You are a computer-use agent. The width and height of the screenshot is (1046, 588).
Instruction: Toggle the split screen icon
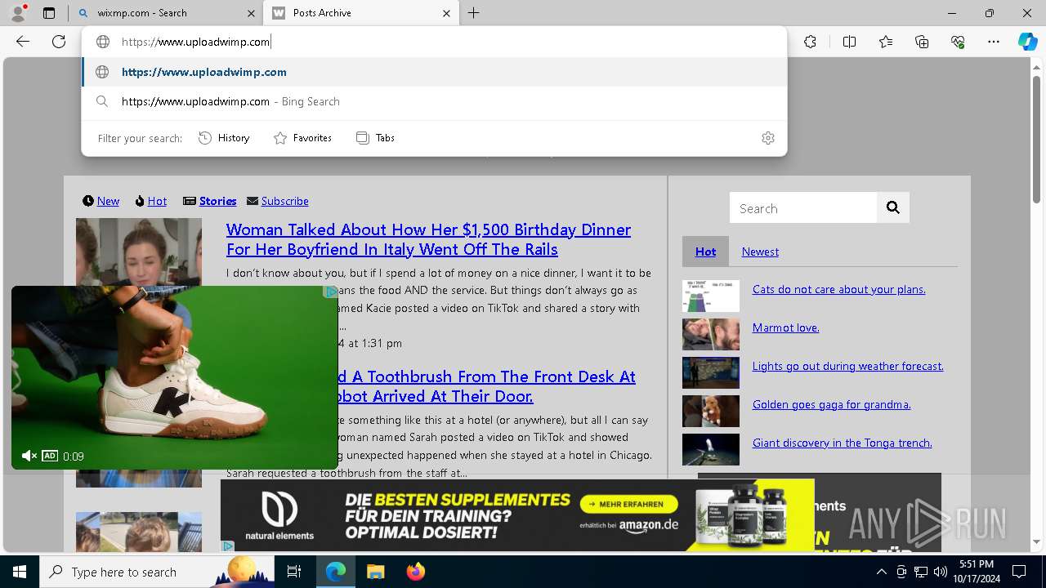849,42
